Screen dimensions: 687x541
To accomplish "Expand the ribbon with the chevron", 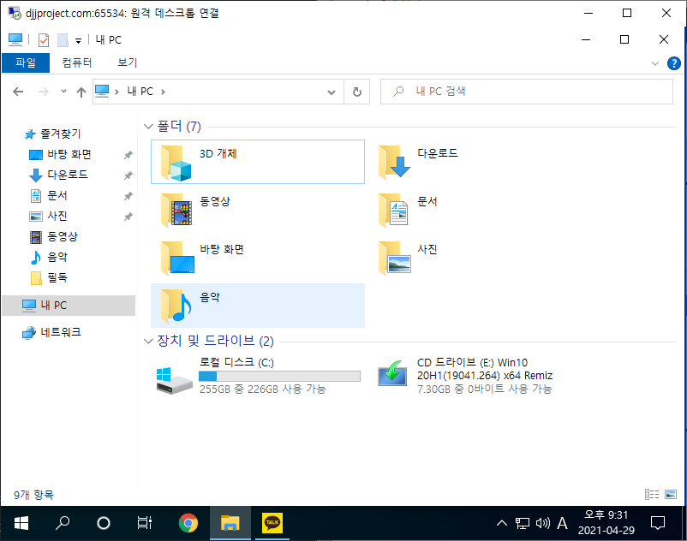I will pos(655,63).
